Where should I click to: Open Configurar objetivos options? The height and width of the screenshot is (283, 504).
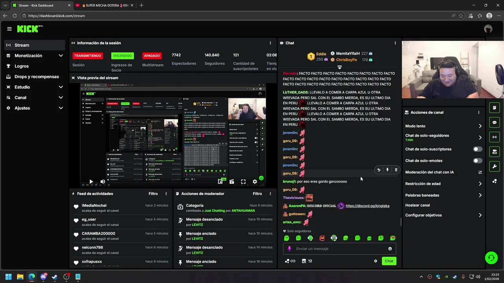[x=480, y=215]
